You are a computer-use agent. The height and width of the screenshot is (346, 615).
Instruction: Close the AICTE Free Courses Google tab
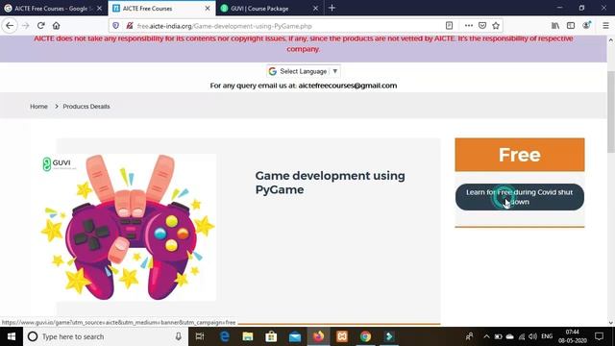(99, 9)
